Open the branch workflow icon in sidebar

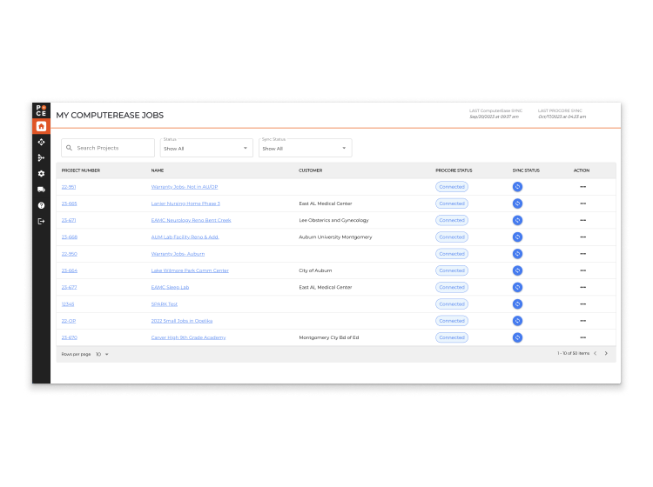[x=41, y=158]
